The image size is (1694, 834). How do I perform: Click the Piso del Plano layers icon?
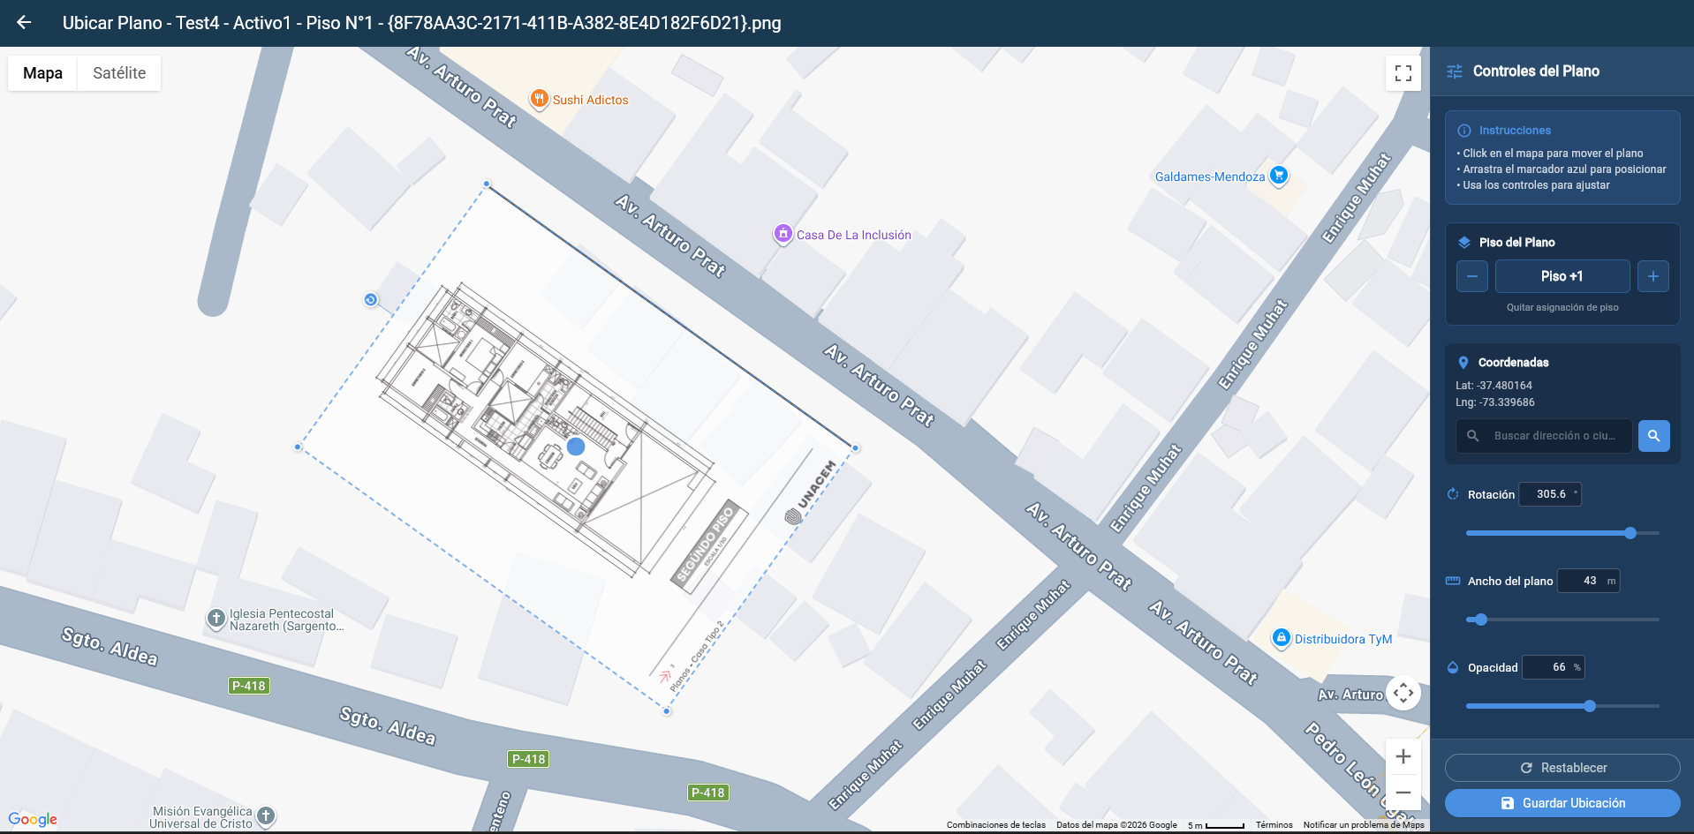[1464, 243]
